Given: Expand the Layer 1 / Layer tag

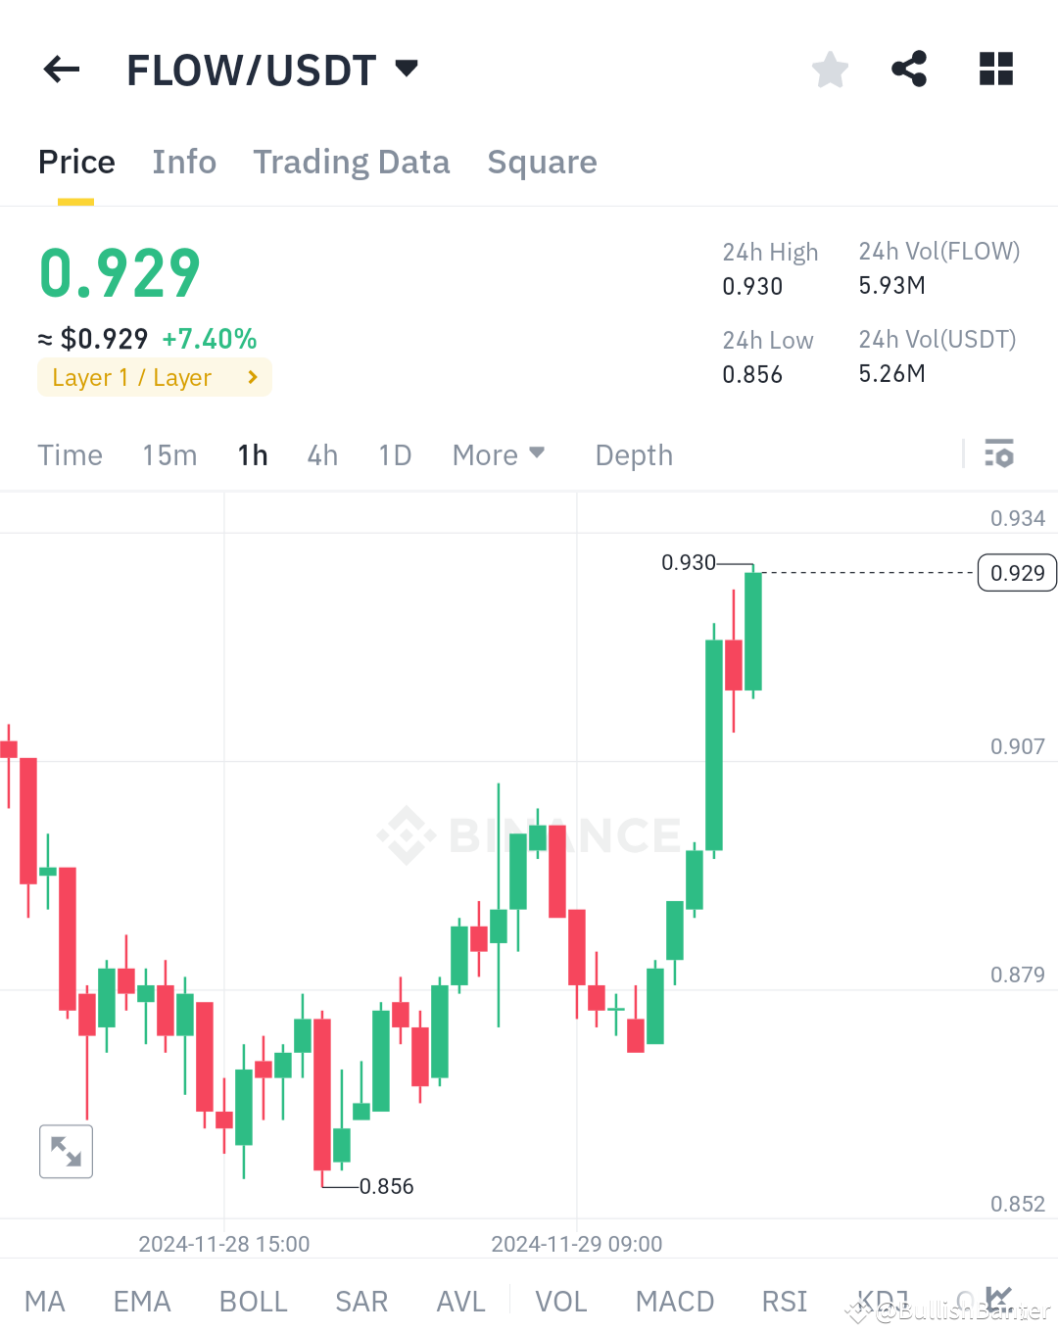Looking at the screenshot, I should [154, 377].
